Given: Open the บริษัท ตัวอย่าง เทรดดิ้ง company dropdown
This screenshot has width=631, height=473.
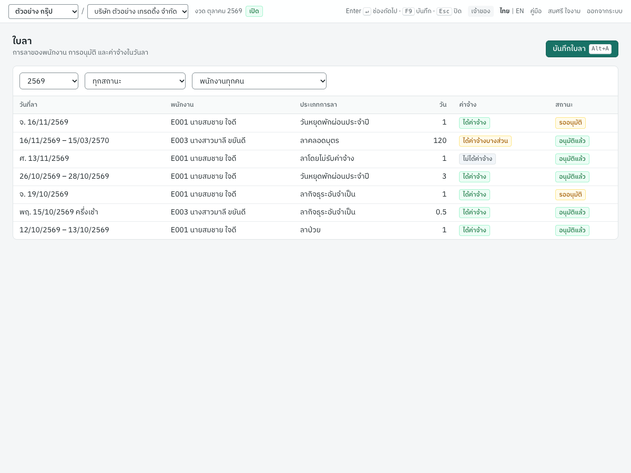Looking at the screenshot, I should (x=138, y=12).
